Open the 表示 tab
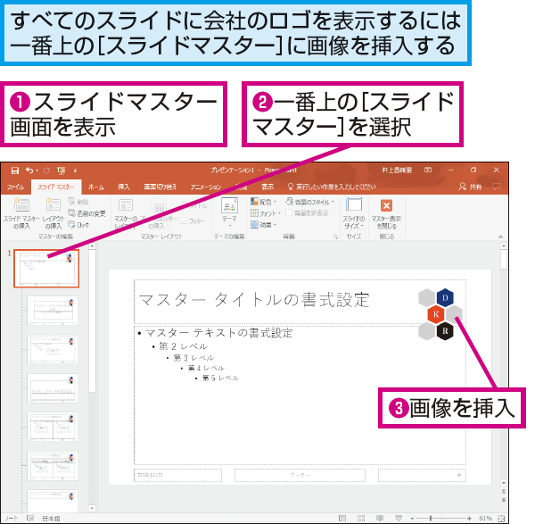The image size is (535, 524). [267, 187]
